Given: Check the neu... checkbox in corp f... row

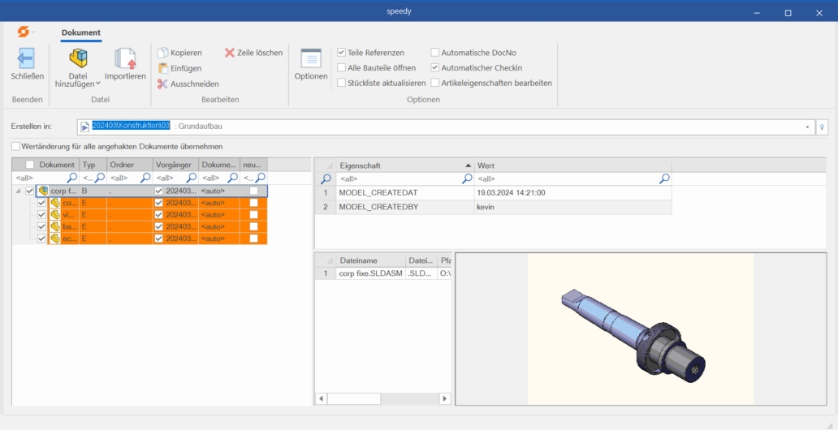Looking at the screenshot, I should (254, 191).
